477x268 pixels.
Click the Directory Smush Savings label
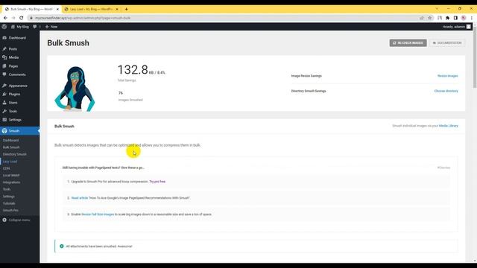tap(308, 91)
